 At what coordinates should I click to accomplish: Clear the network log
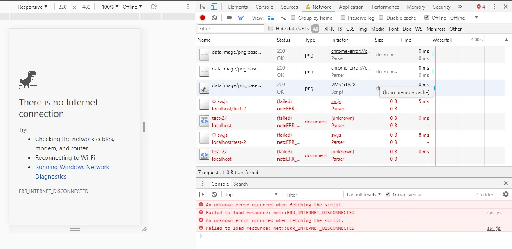pos(214,18)
